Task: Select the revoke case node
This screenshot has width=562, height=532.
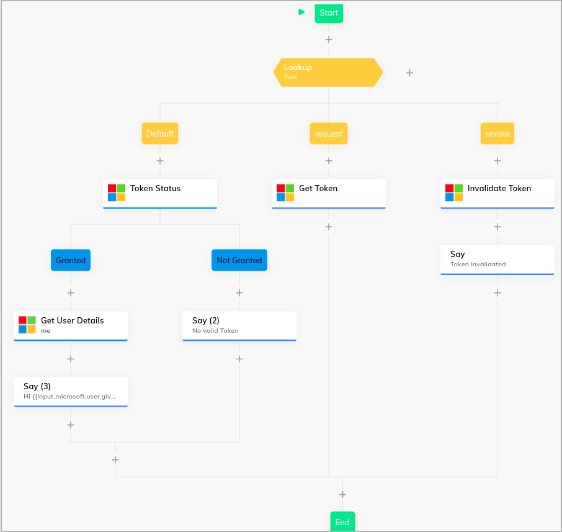Action: click(x=497, y=133)
